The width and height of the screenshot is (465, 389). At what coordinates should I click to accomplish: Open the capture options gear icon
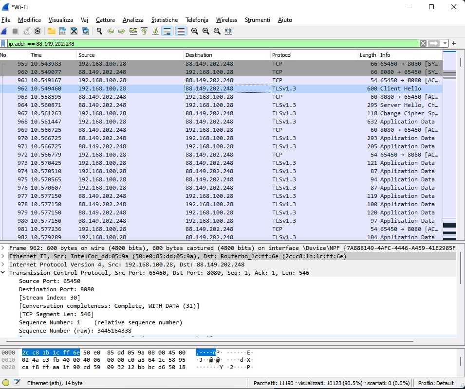click(x=37, y=31)
